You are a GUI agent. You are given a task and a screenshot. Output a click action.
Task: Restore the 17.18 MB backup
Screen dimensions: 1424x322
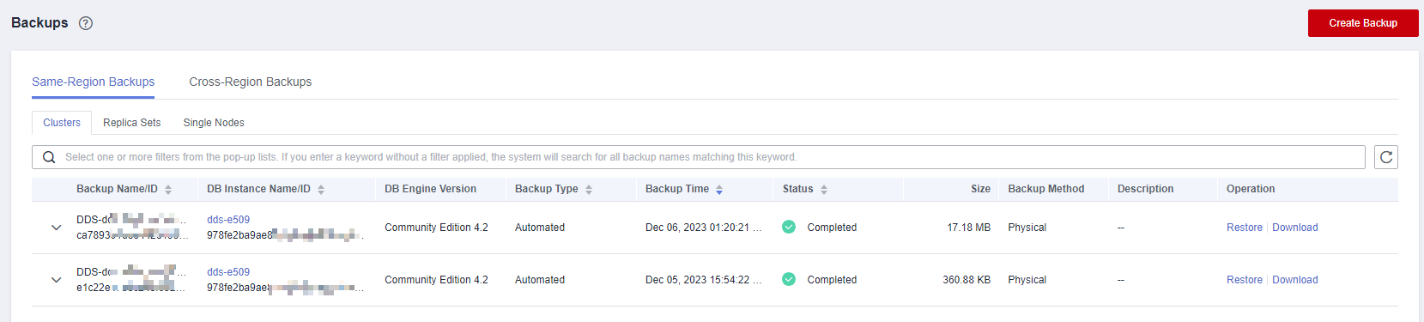(1245, 228)
